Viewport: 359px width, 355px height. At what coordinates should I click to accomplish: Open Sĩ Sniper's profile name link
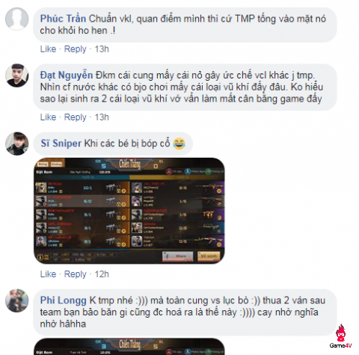[61, 143]
